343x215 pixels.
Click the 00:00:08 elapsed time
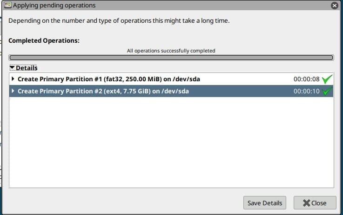[x=306, y=79]
